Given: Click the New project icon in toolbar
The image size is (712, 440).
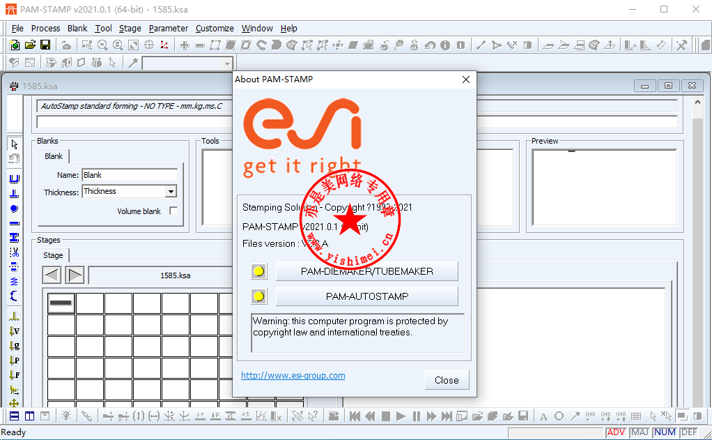Looking at the screenshot, I should coord(15,45).
